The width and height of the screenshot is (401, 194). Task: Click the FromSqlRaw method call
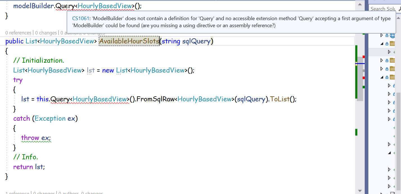156,99
